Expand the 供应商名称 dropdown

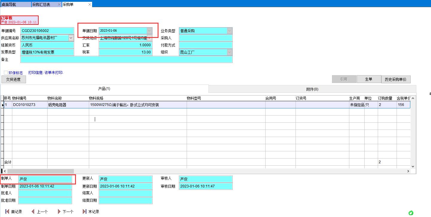click(x=71, y=38)
